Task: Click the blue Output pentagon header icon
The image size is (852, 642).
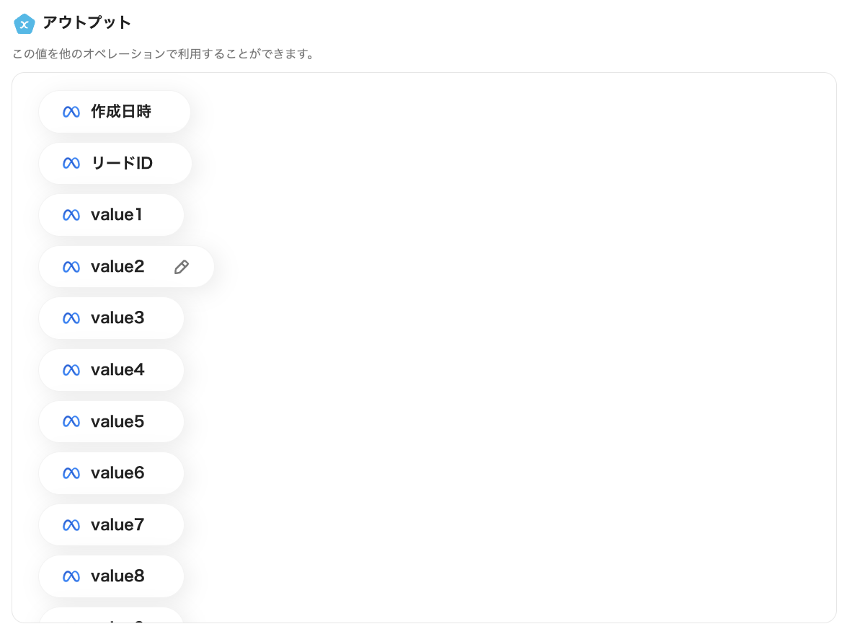Action: (25, 24)
